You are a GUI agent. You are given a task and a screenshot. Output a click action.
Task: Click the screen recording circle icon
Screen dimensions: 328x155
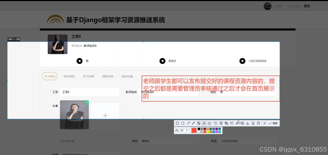tap(242, 123)
